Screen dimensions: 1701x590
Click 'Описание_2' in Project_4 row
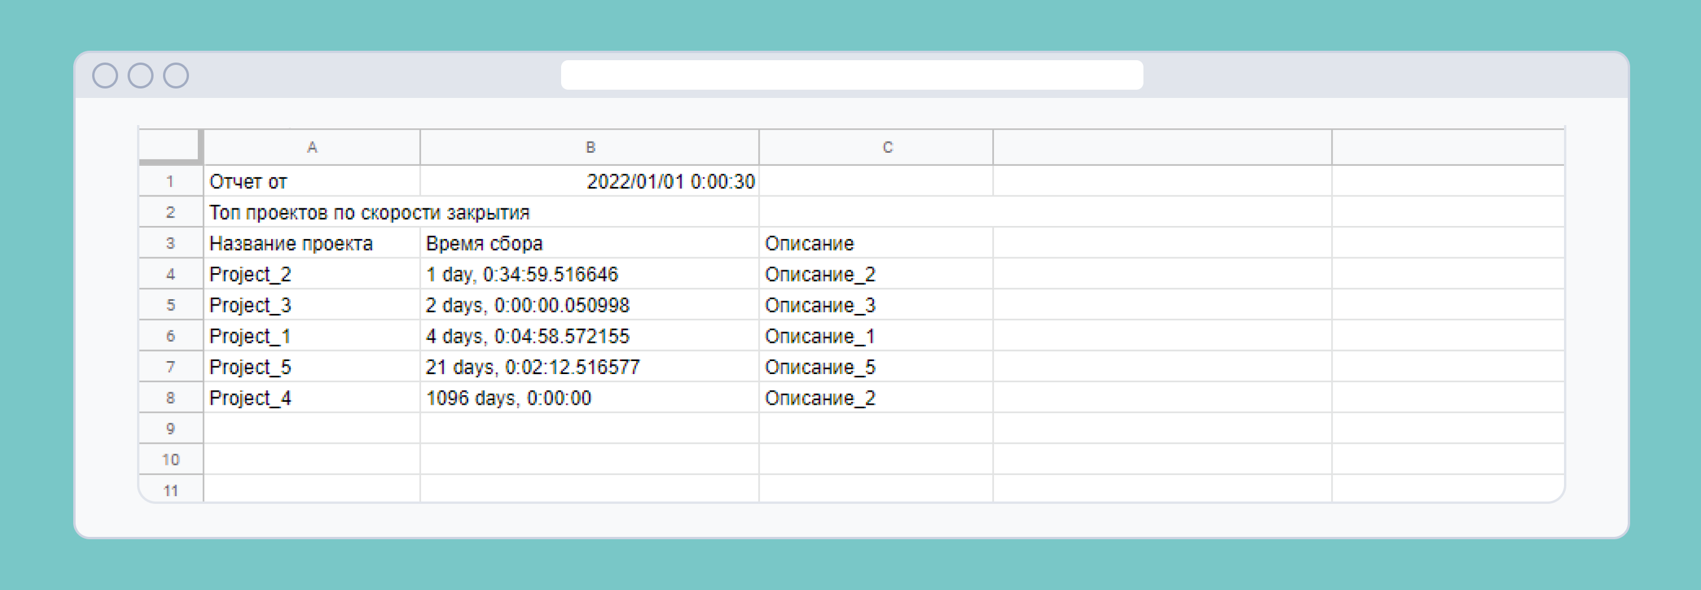(x=876, y=397)
